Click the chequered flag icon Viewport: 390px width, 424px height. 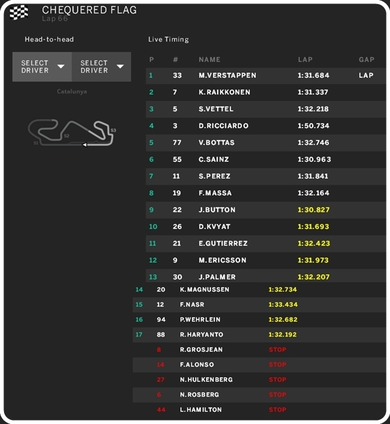pos(18,12)
